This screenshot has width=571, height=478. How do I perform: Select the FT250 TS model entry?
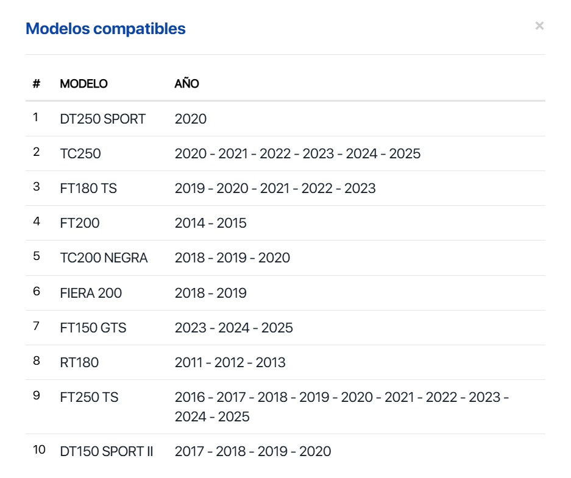[x=89, y=398]
